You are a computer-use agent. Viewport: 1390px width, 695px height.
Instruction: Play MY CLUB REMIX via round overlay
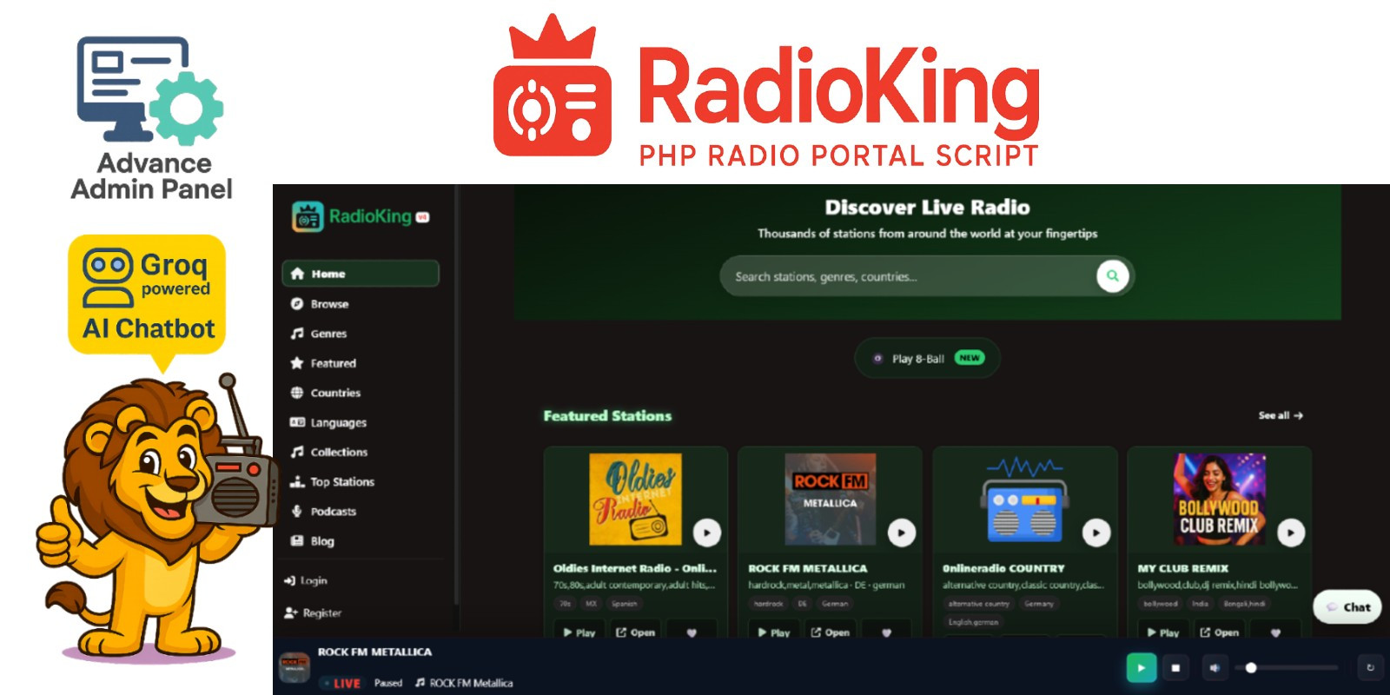(1291, 533)
